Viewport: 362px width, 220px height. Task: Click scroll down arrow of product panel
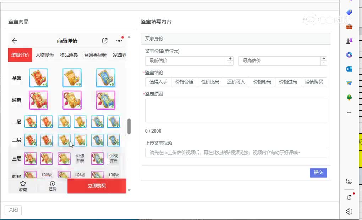pyautogui.click(x=129, y=190)
